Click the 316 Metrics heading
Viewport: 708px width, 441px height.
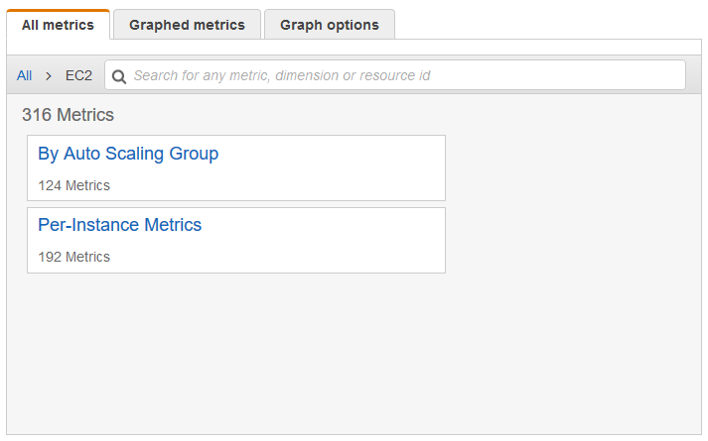(68, 115)
